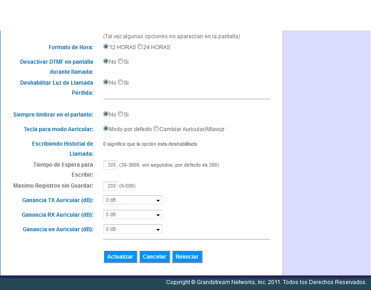Open the Ganancia en Auricular dropdown

coord(133,229)
